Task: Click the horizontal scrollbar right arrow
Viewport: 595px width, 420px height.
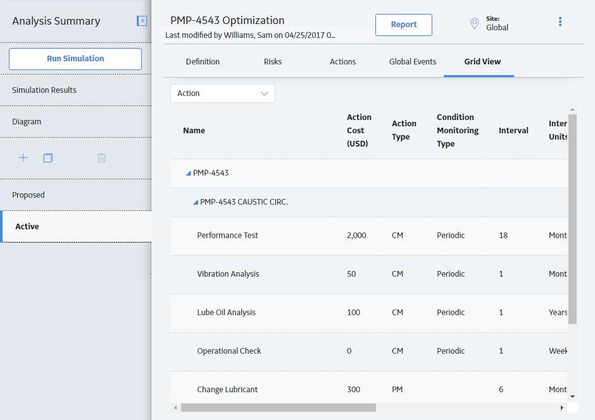Action: point(562,408)
